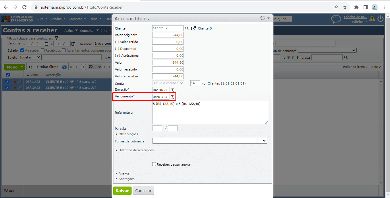Click the Cancelar button

pyautogui.click(x=143, y=191)
